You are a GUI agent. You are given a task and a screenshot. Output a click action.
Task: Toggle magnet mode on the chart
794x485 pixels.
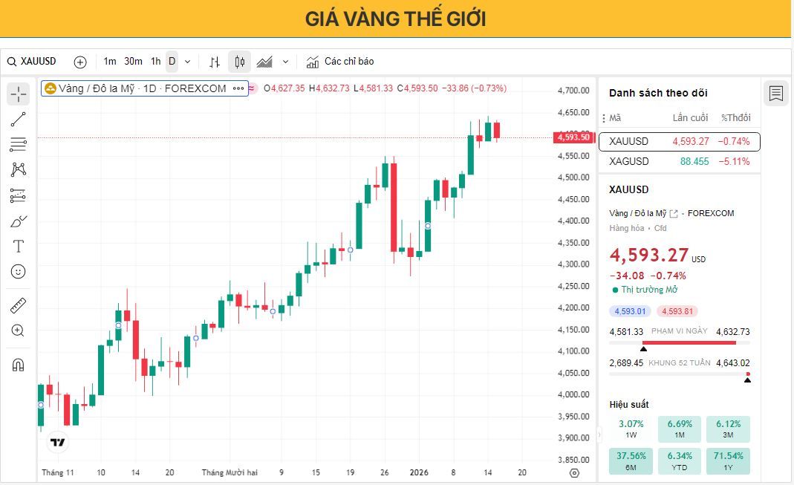point(19,365)
